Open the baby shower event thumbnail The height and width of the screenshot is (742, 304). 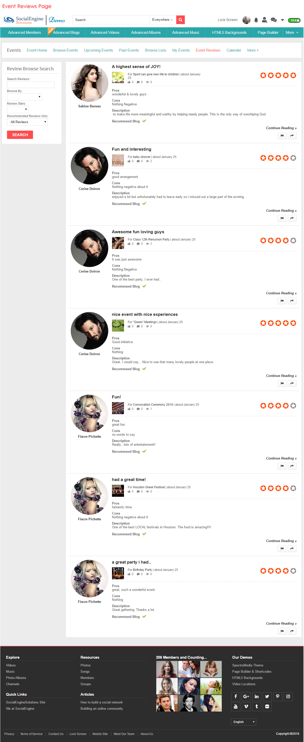click(x=118, y=160)
